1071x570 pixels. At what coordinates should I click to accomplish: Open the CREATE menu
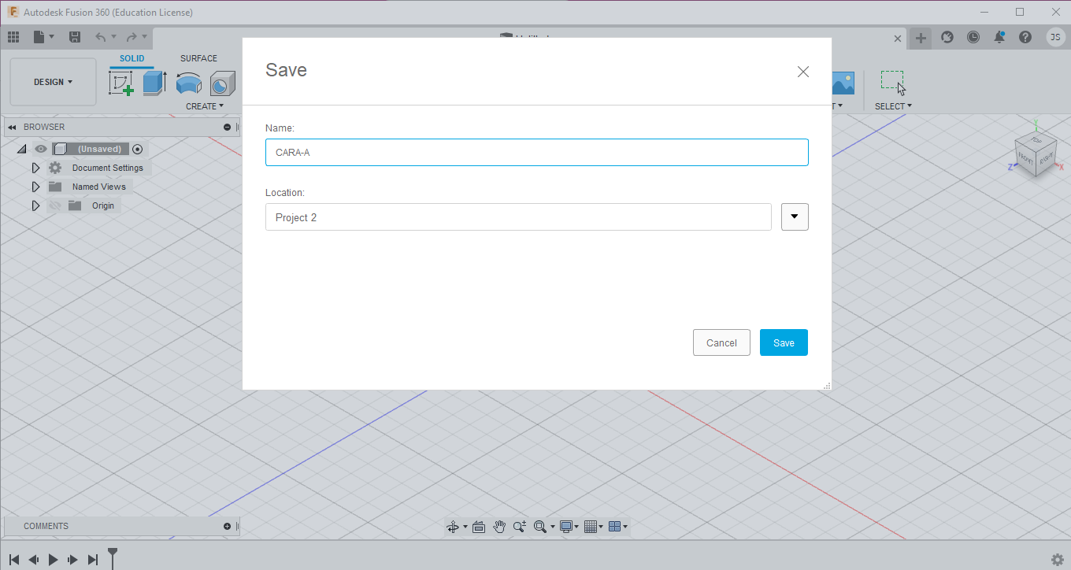[205, 106]
